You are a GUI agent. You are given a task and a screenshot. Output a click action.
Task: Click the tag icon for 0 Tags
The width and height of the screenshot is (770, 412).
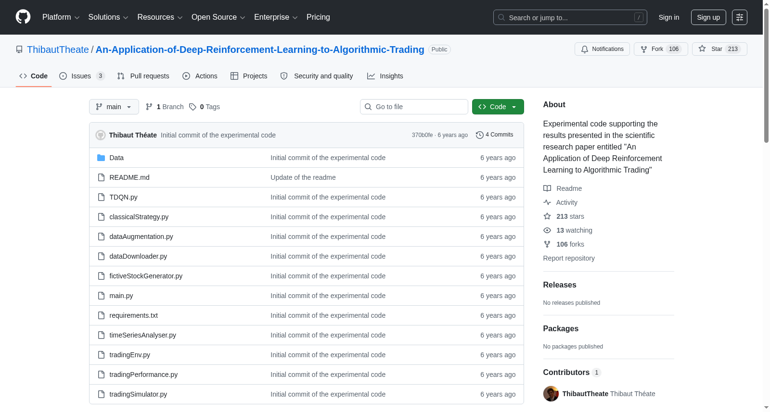pos(192,107)
